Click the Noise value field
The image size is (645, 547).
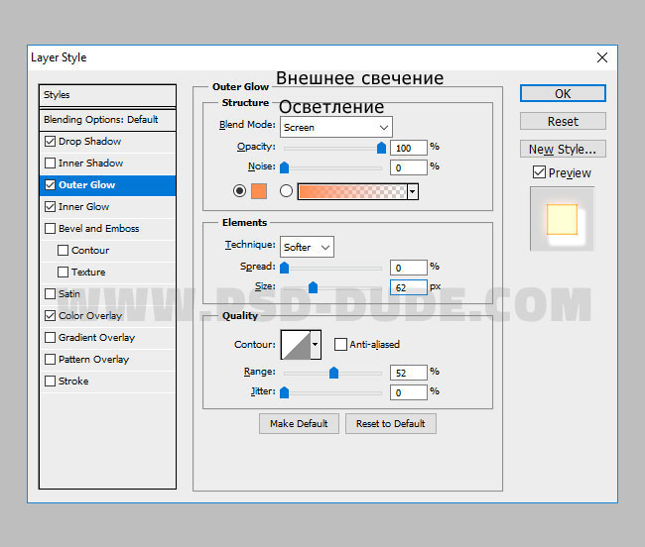(409, 167)
